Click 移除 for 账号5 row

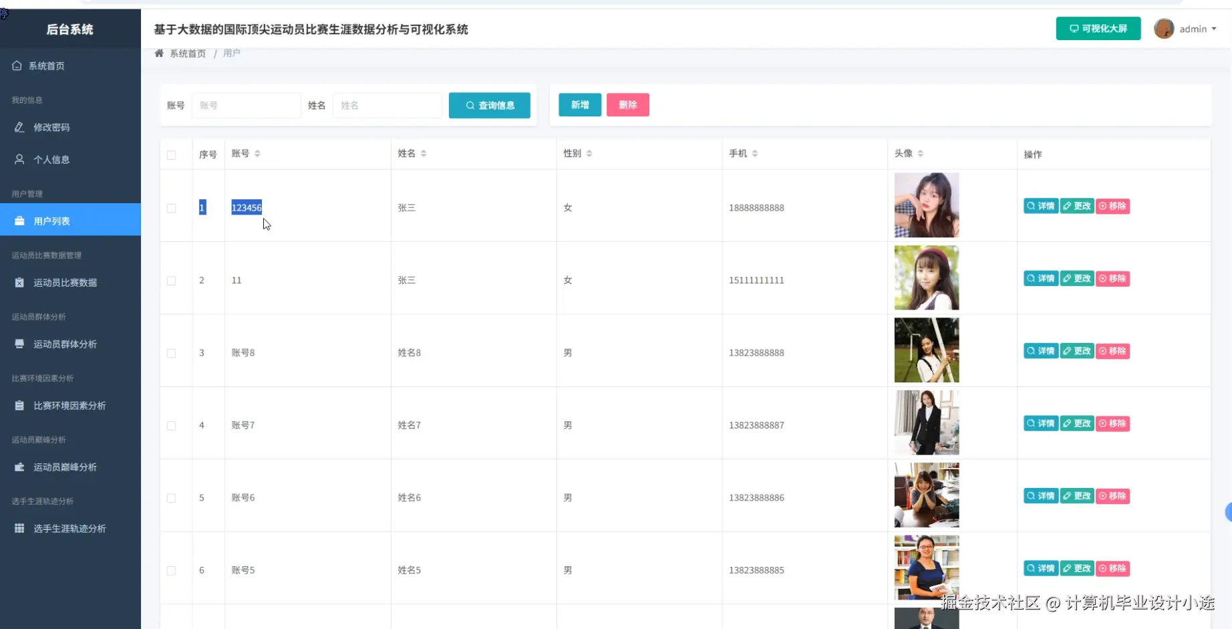pos(1113,568)
